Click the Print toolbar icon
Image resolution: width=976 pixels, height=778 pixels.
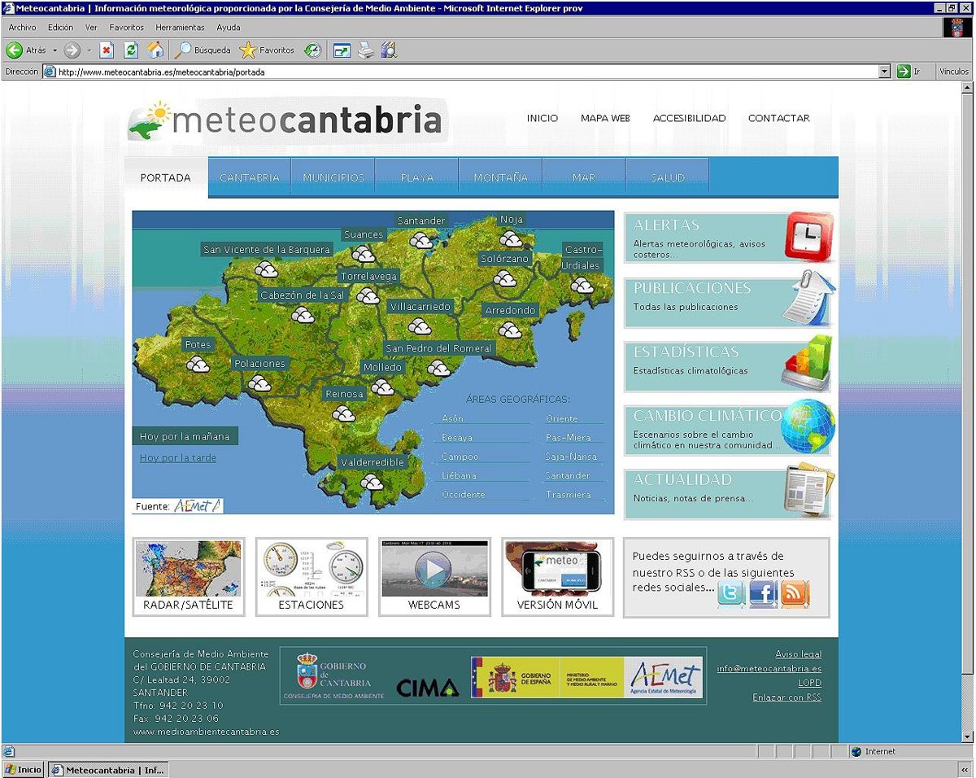pyautogui.click(x=366, y=50)
